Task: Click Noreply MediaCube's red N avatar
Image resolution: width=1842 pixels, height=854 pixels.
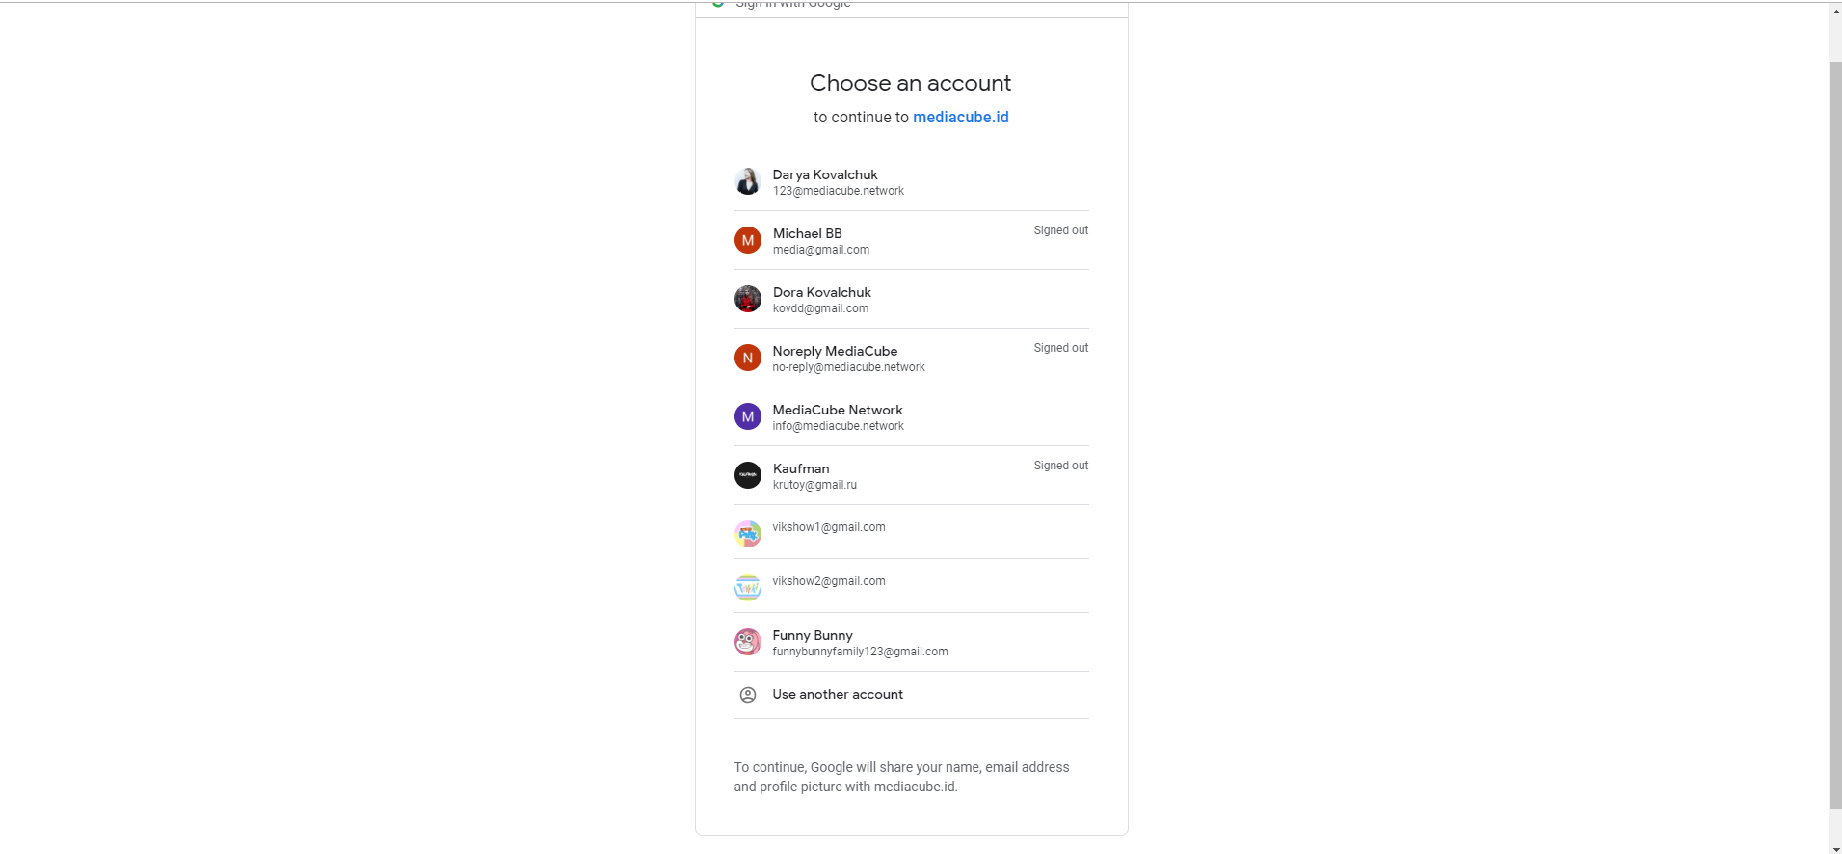Action: click(x=747, y=358)
